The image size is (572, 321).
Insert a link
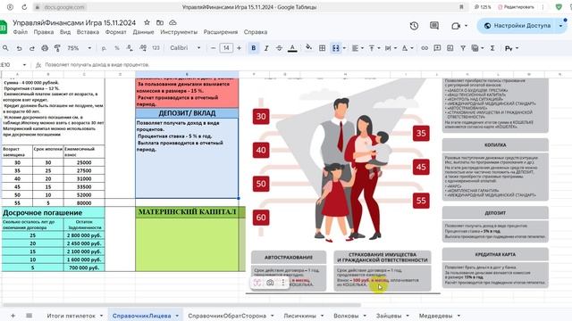point(425,48)
